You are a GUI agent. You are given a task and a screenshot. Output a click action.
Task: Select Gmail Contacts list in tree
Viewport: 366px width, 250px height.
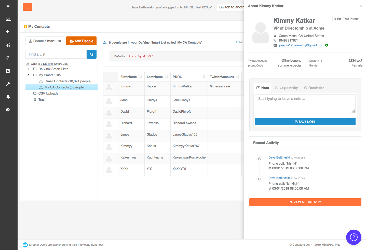click(x=68, y=81)
